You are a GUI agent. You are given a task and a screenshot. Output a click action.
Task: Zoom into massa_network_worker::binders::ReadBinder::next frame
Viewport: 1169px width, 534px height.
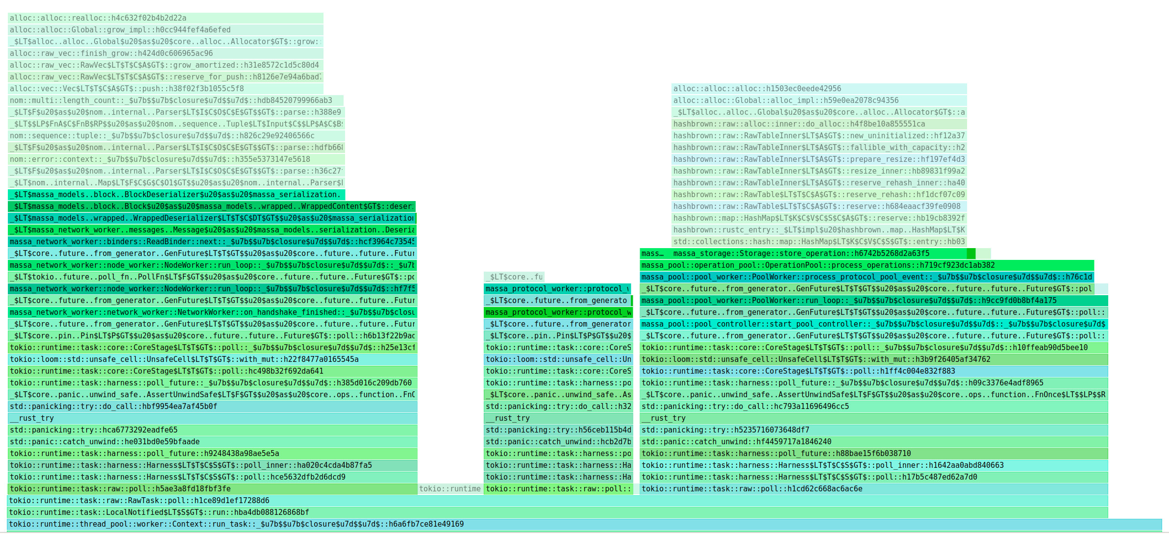212,242
